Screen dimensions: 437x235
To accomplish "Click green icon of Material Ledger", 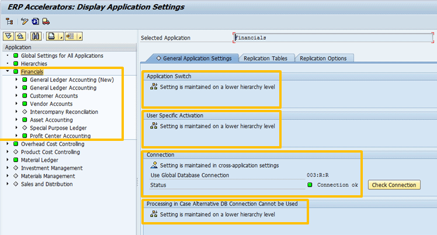I will (x=16, y=160).
